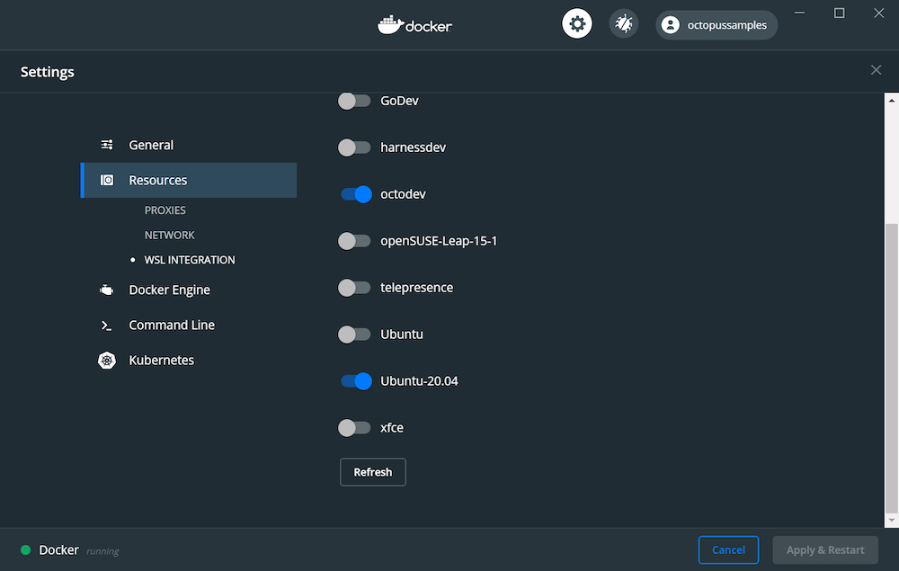Close the Settings panel with the X

876,70
